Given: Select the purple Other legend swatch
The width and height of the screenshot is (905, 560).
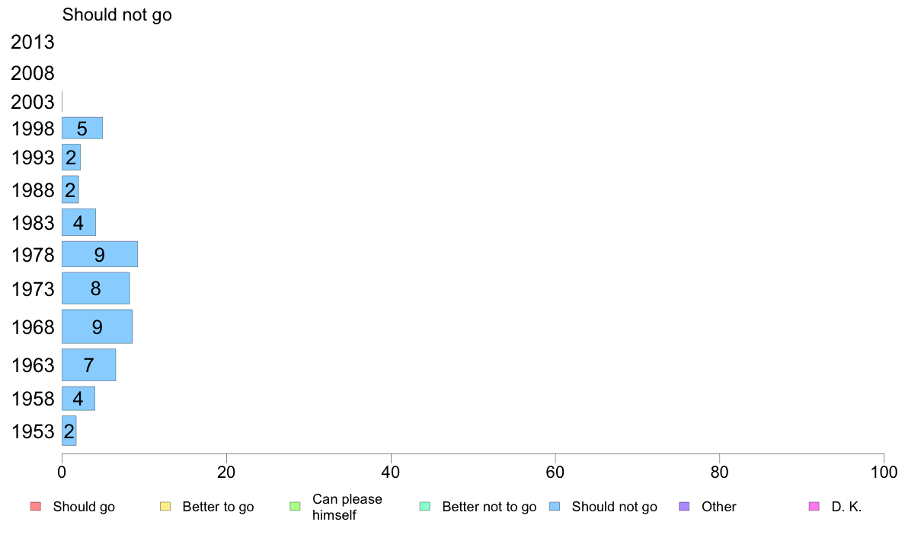Looking at the screenshot, I should point(685,507).
